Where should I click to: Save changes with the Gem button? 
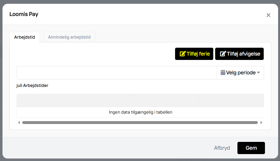click(x=251, y=148)
